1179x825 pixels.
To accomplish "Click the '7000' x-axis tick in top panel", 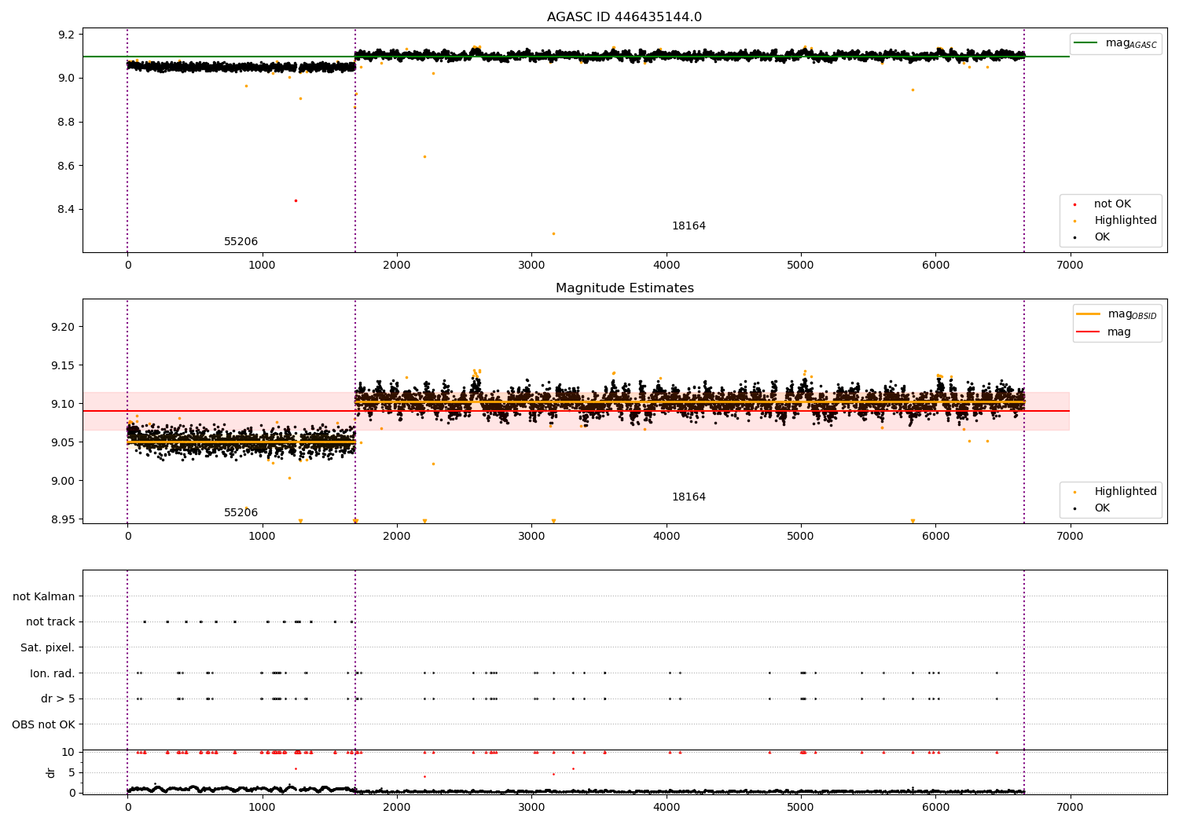I will [1070, 266].
